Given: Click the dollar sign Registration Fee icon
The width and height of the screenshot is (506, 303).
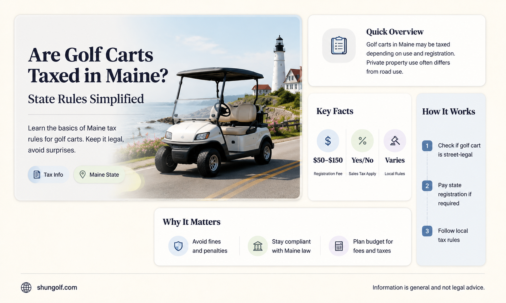Looking at the screenshot, I should click(x=328, y=141).
